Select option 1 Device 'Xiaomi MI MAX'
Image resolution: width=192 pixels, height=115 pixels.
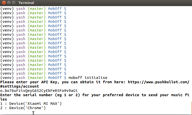31,104
